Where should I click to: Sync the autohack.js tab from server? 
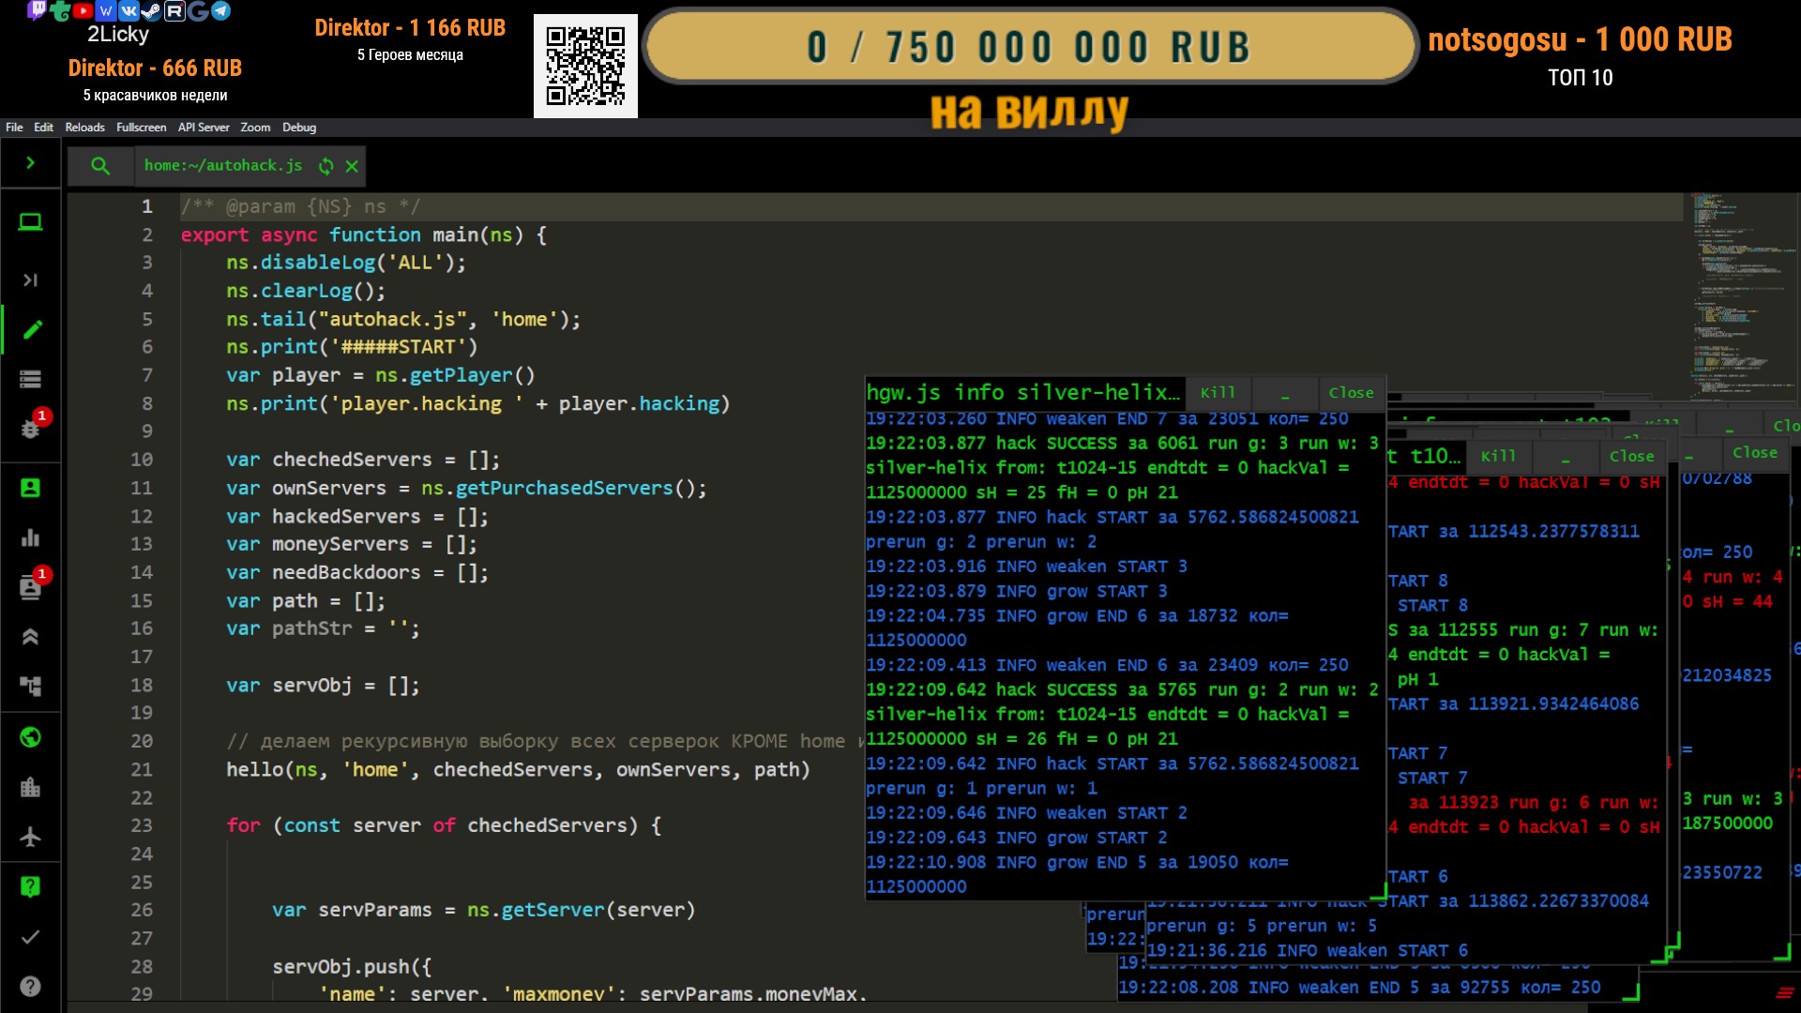[325, 166]
